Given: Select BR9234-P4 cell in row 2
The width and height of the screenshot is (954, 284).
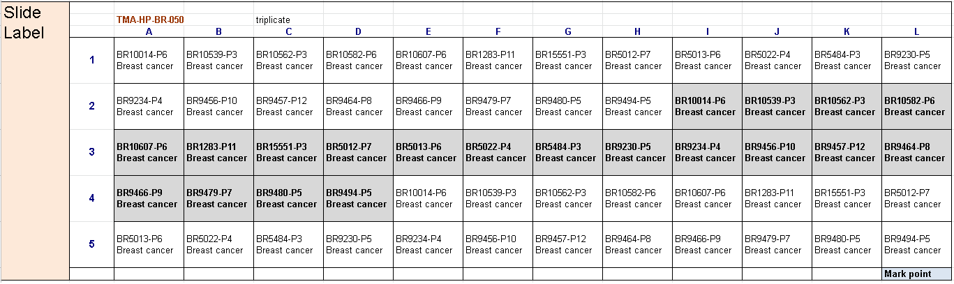Looking at the screenshot, I should click(x=149, y=106).
